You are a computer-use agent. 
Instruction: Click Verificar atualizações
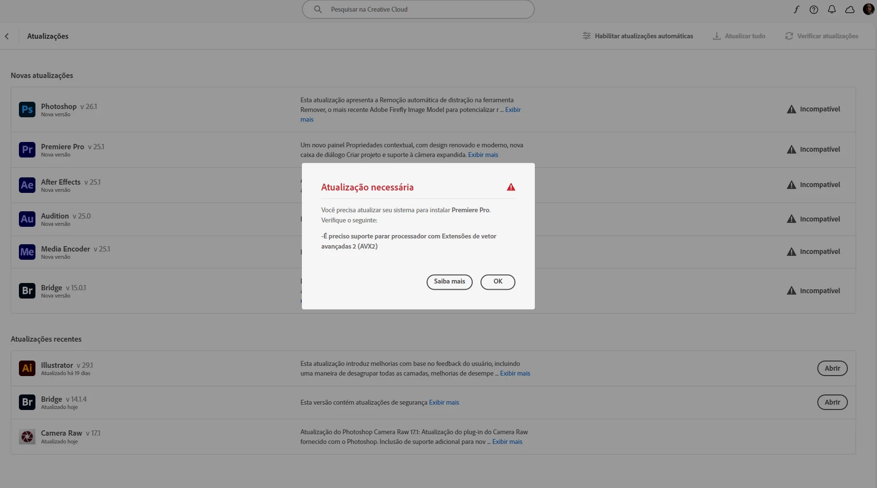(x=822, y=36)
